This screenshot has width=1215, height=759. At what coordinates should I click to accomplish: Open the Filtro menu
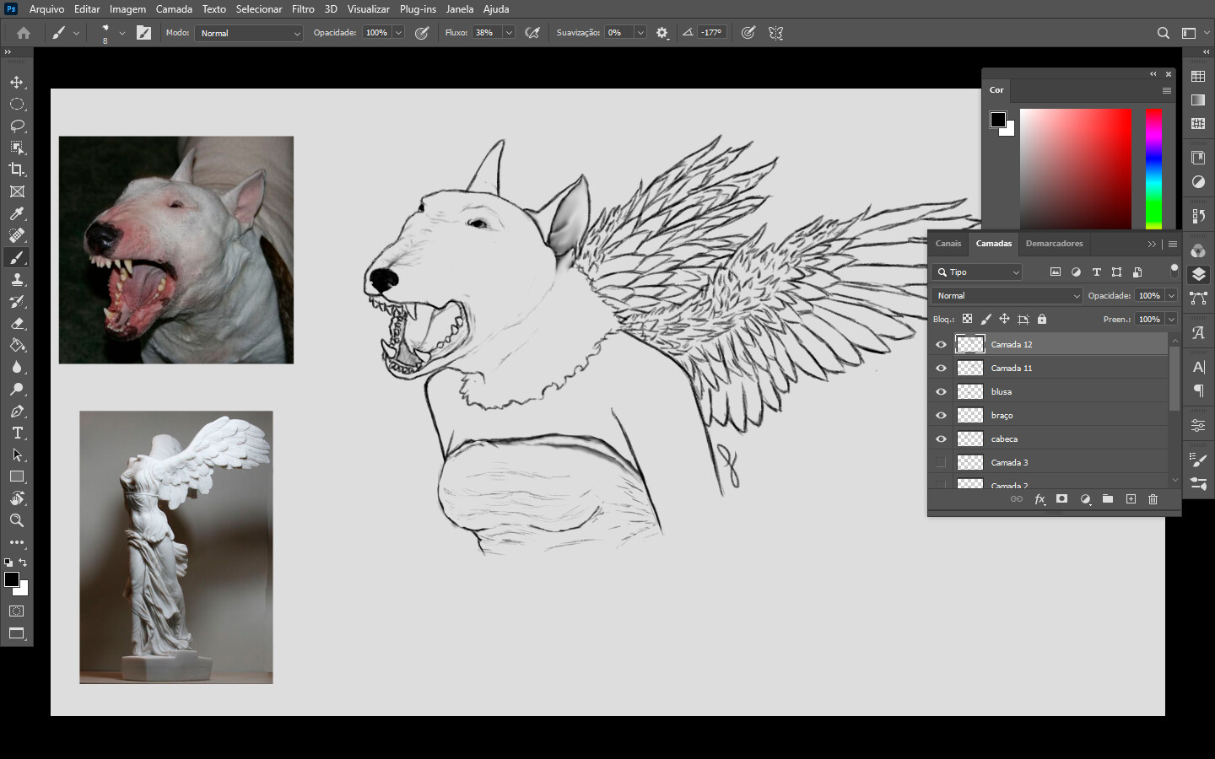tap(303, 9)
